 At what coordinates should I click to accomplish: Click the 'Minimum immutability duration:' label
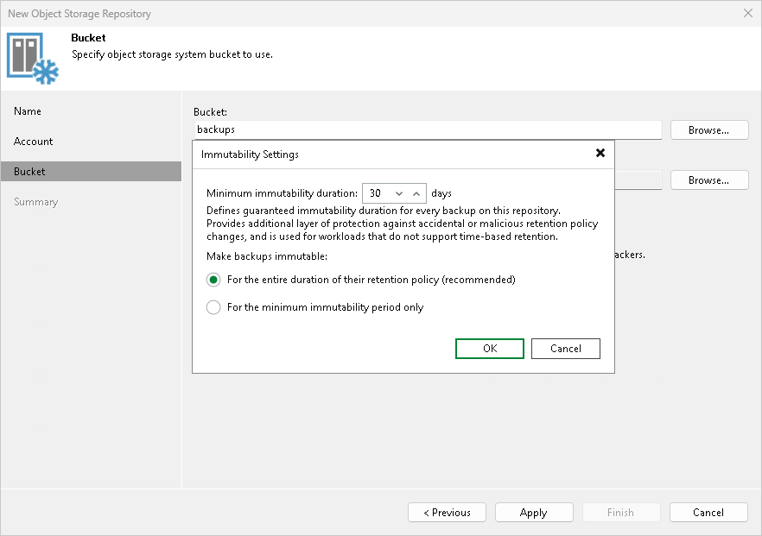coord(282,193)
